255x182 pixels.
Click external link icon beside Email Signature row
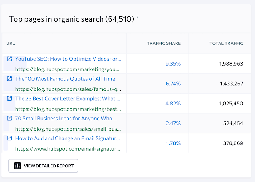point(9,138)
